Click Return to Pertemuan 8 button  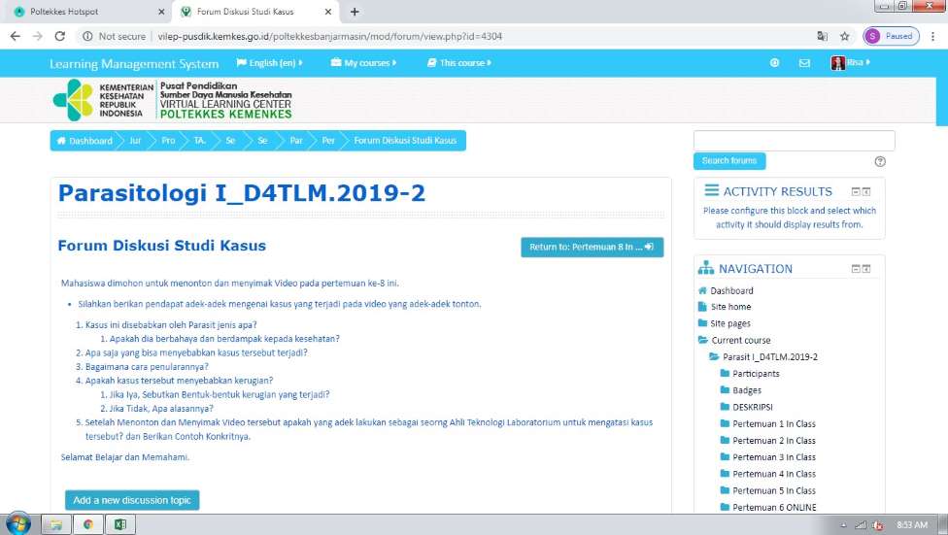point(592,248)
